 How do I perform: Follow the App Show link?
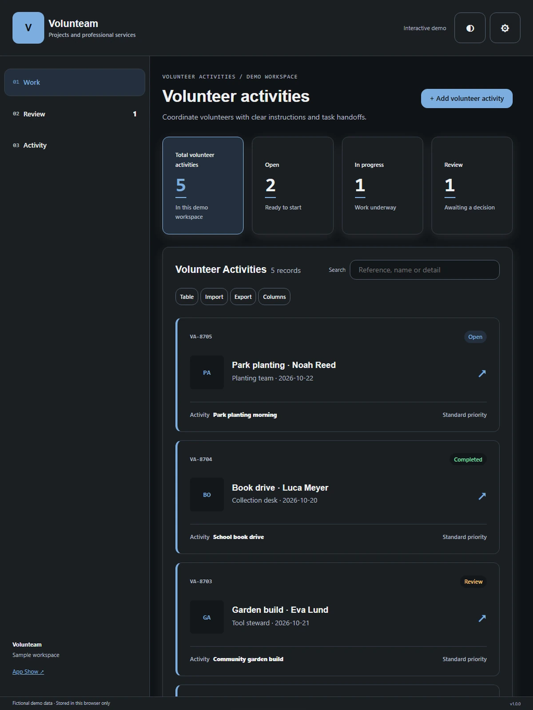[28, 671]
